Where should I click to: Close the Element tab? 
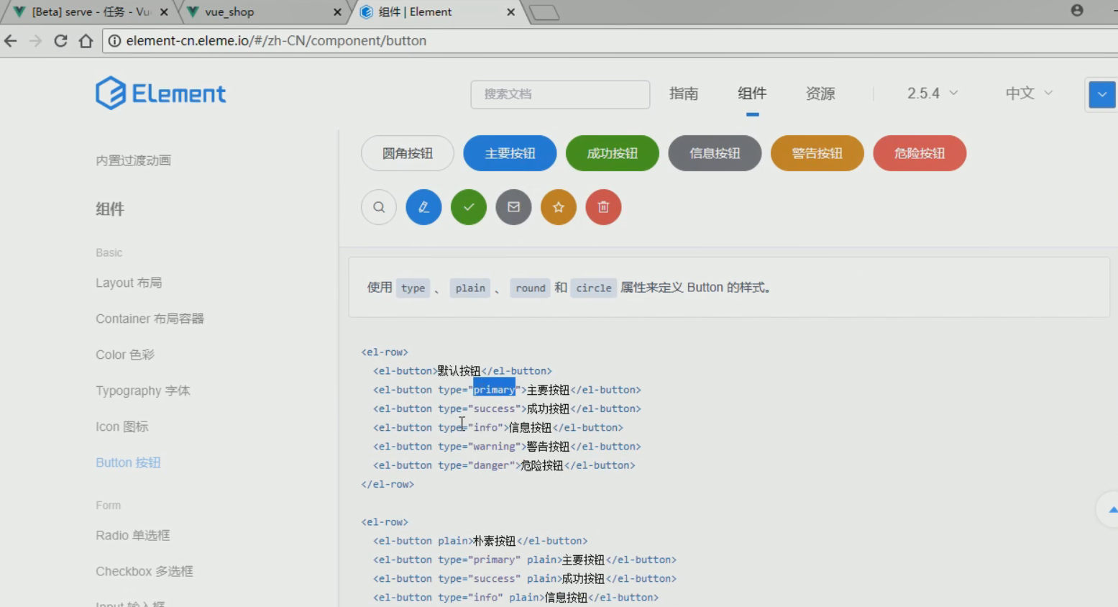pos(510,12)
